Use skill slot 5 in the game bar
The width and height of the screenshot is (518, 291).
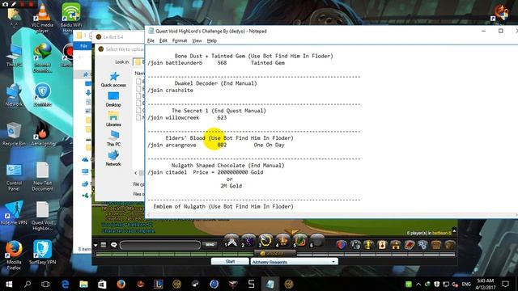(300, 241)
